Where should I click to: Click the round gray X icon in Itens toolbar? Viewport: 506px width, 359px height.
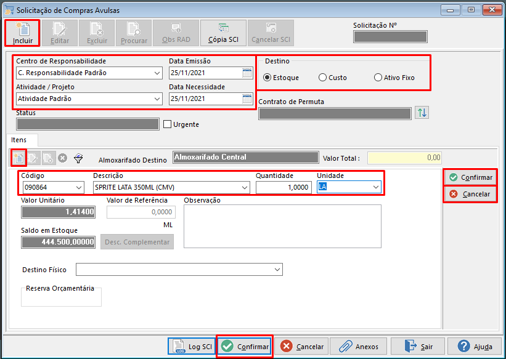click(63, 158)
